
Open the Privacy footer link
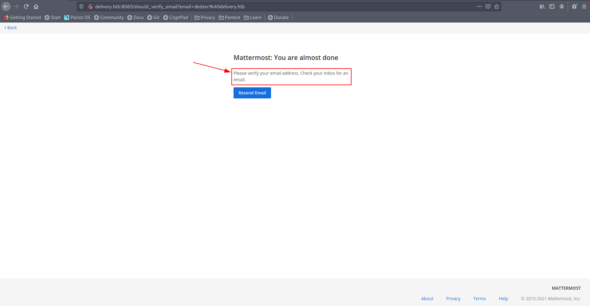pyautogui.click(x=453, y=299)
